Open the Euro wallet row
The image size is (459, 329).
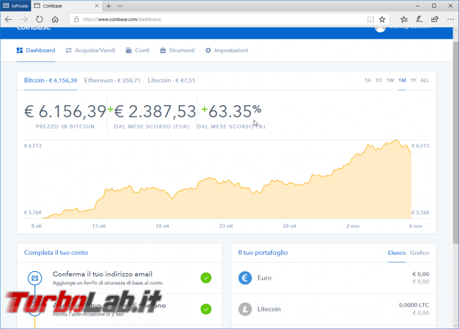[334, 277]
